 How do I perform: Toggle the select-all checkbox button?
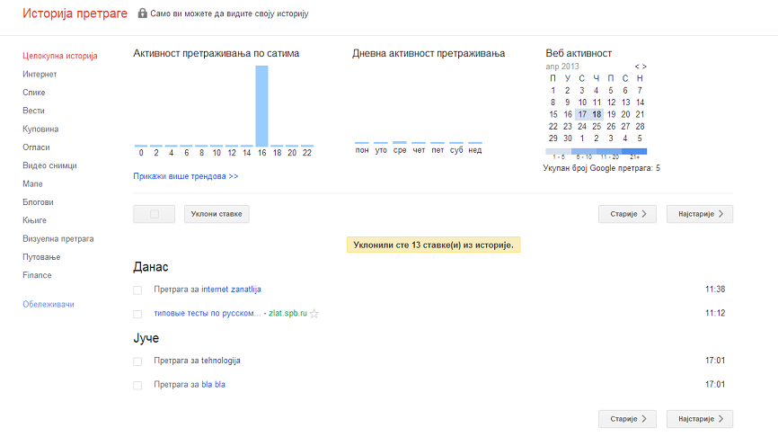click(x=155, y=214)
